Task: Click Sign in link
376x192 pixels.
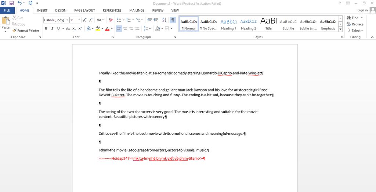Action: click(362, 10)
